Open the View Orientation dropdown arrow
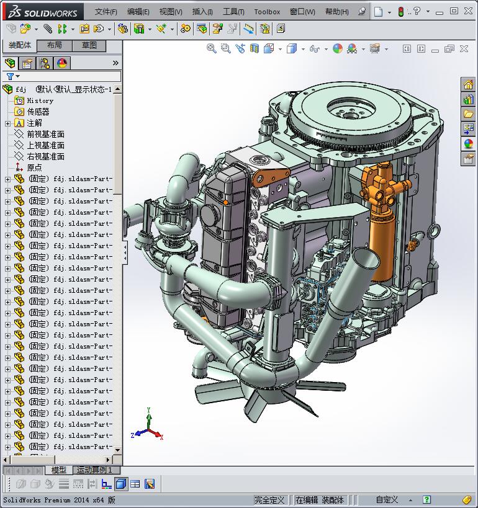This screenshot has width=478, height=508. (280, 49)
